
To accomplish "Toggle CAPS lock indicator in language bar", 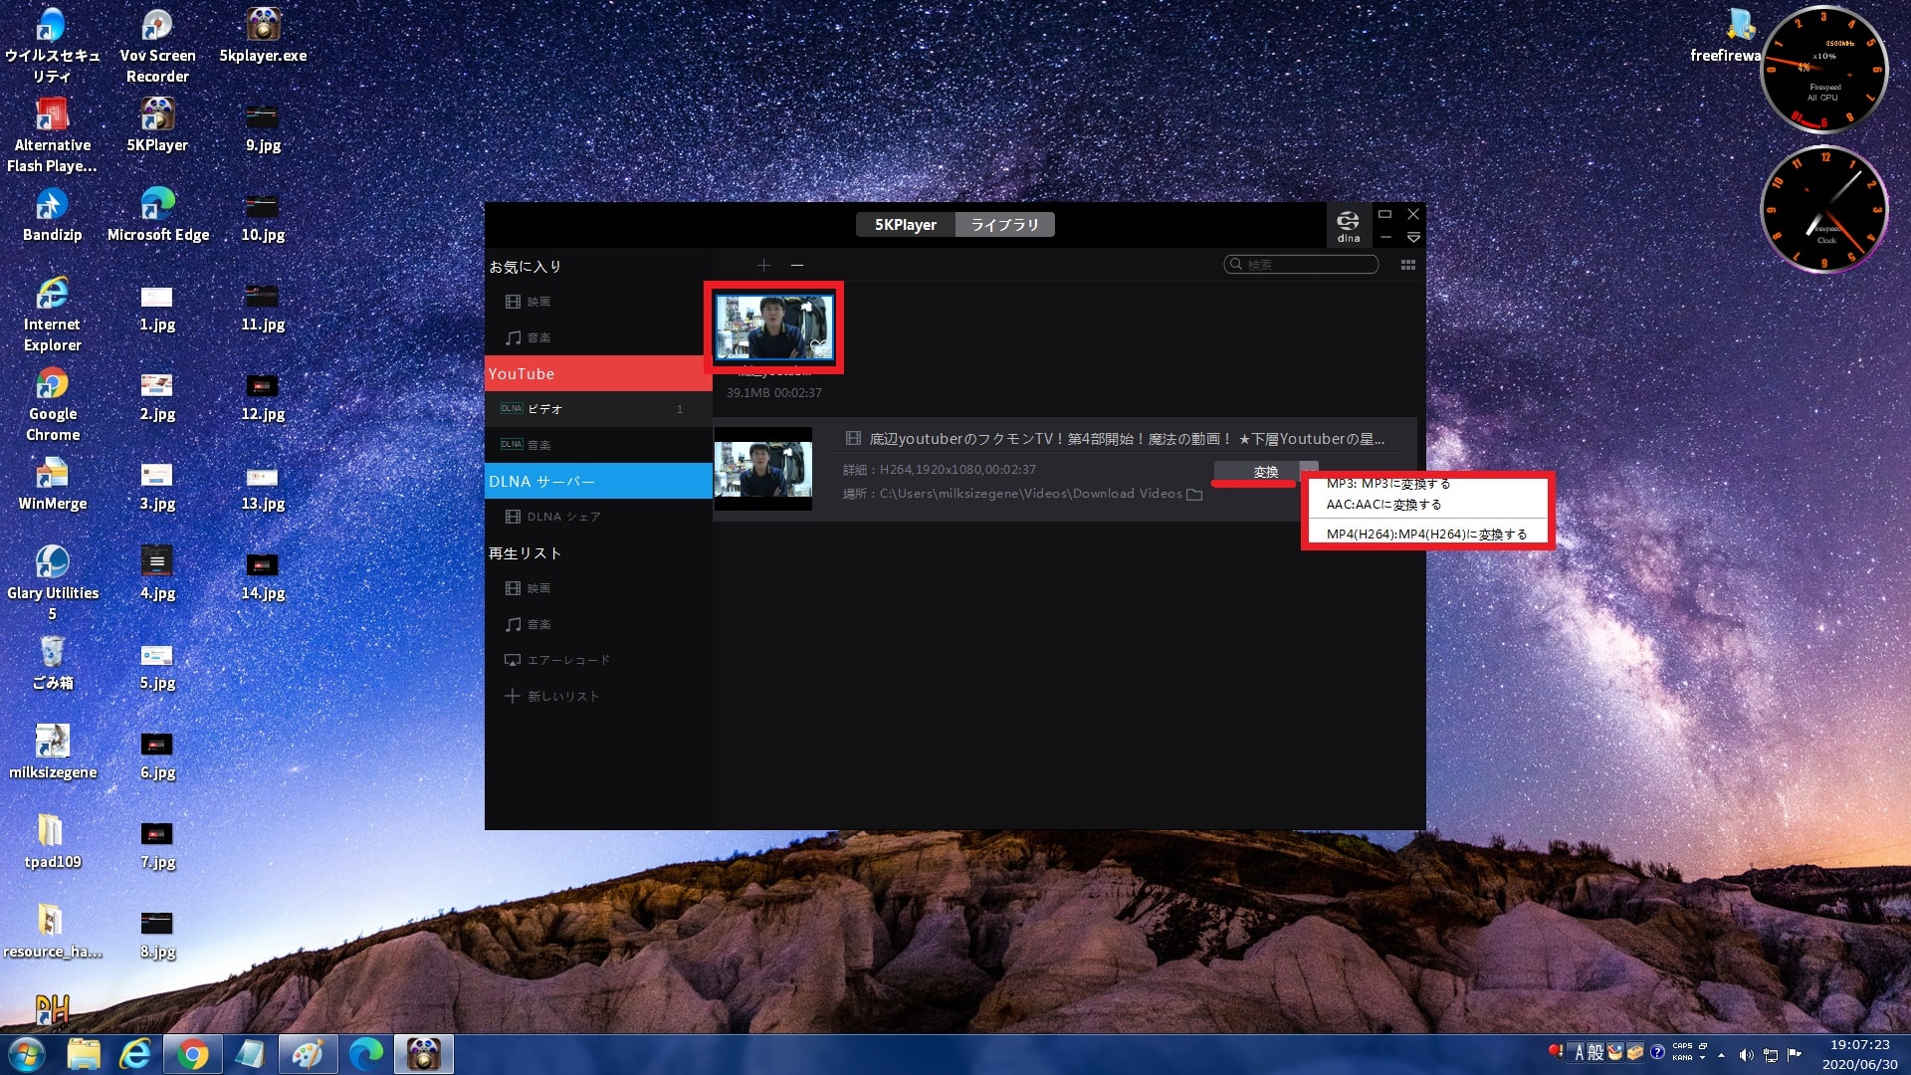I will (x=1682, y=1046).
